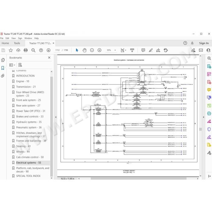The image size is (212, 212).
Task: Open the Help question mark icon
Action: (x=185, y=43)
